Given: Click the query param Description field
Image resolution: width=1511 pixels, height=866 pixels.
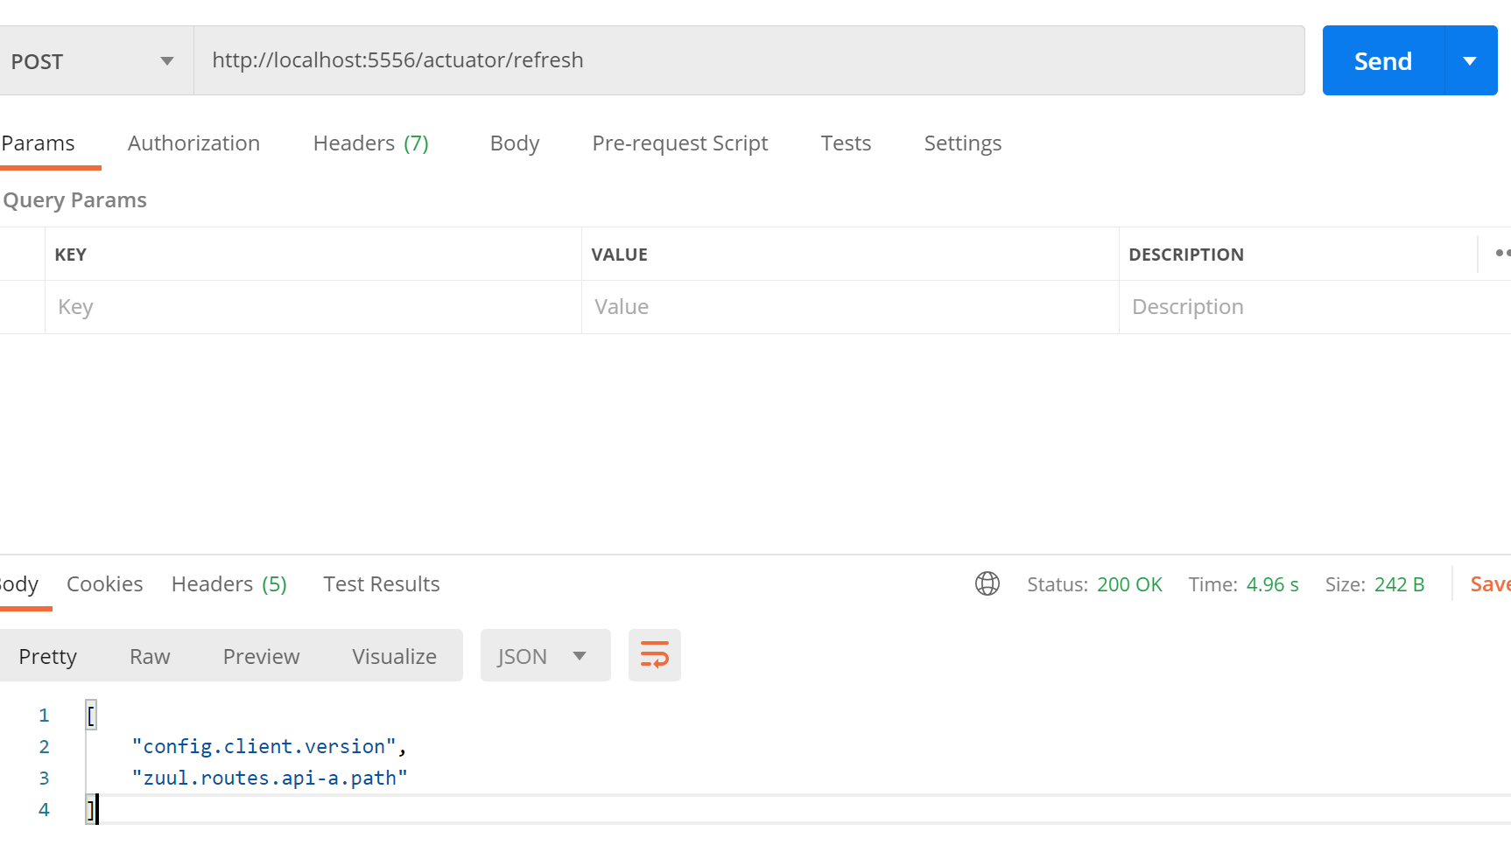Looking at the screenshot, I should [1315, 307].
